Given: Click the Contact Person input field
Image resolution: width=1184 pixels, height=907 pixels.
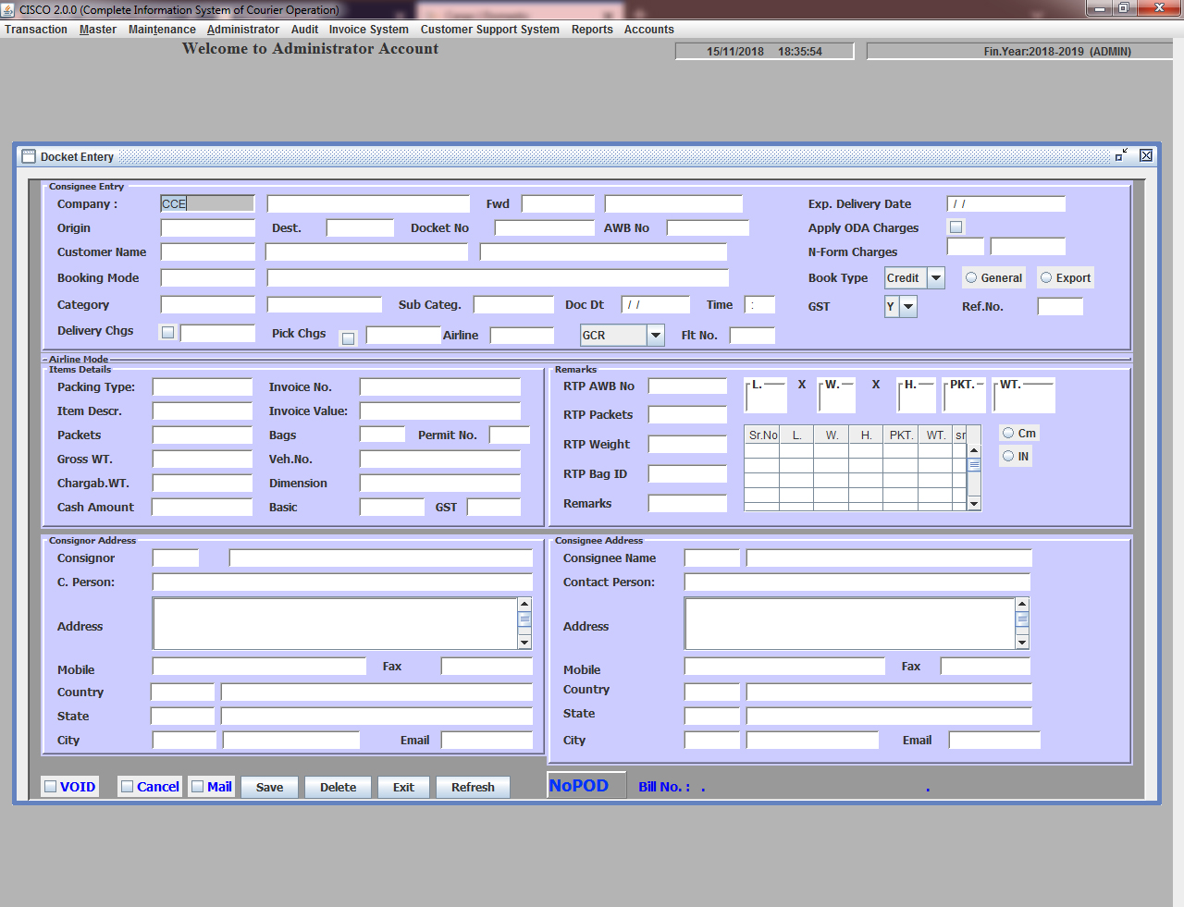Looking at the screenshot, I should (x=857, y=582).
